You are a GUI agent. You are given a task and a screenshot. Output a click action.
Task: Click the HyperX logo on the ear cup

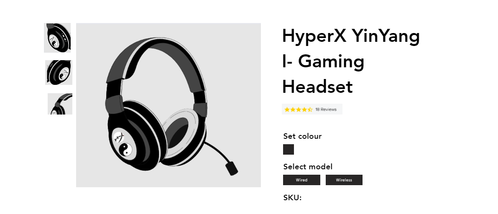119,136
